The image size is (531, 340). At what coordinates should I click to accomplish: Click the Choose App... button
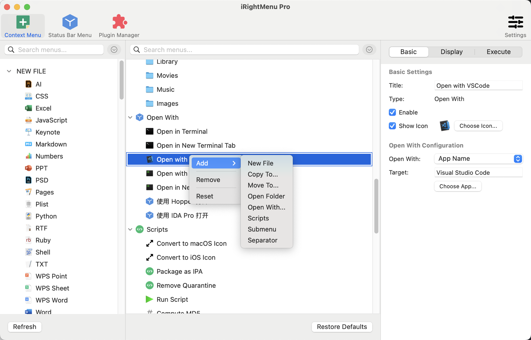(458, 186)
